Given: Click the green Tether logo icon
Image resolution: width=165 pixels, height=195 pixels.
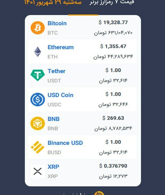Looking at the screenshot, I should click(x=38, y=75).
